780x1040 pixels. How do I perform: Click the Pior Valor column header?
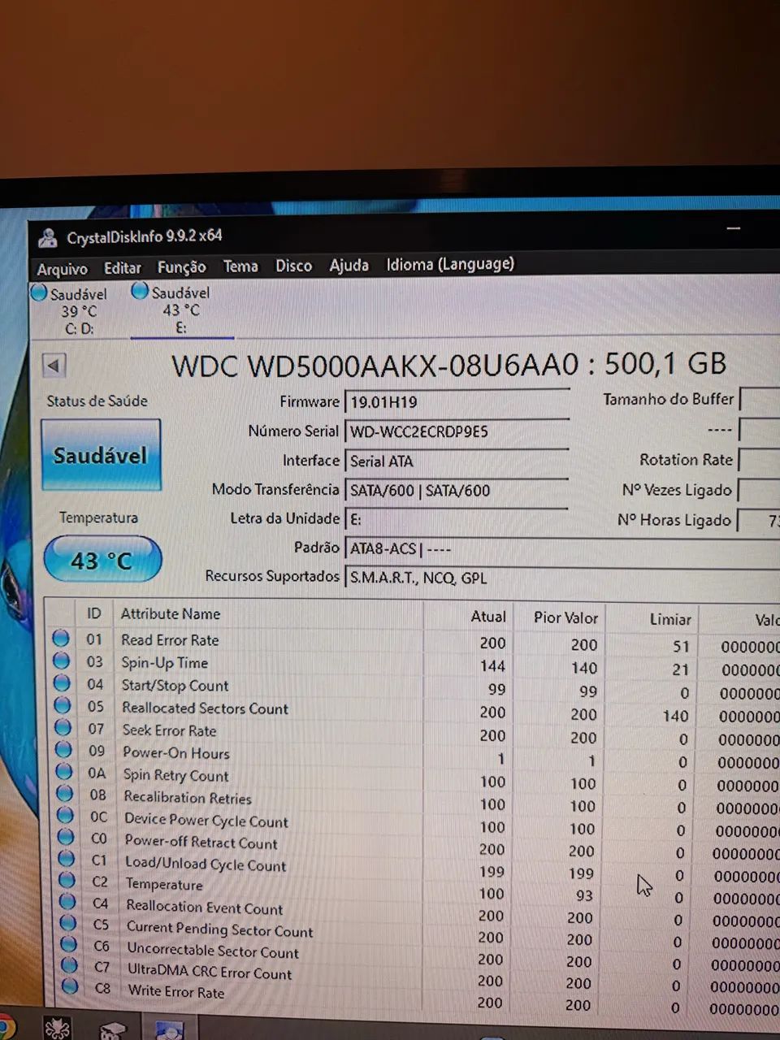(x=565, y=618)
